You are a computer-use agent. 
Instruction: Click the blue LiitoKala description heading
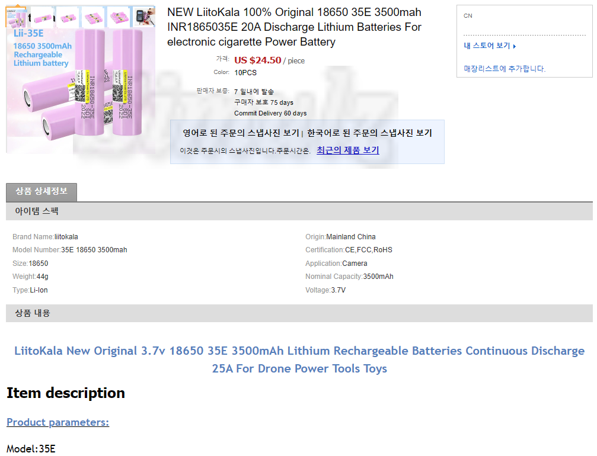[x=299, y=359]
